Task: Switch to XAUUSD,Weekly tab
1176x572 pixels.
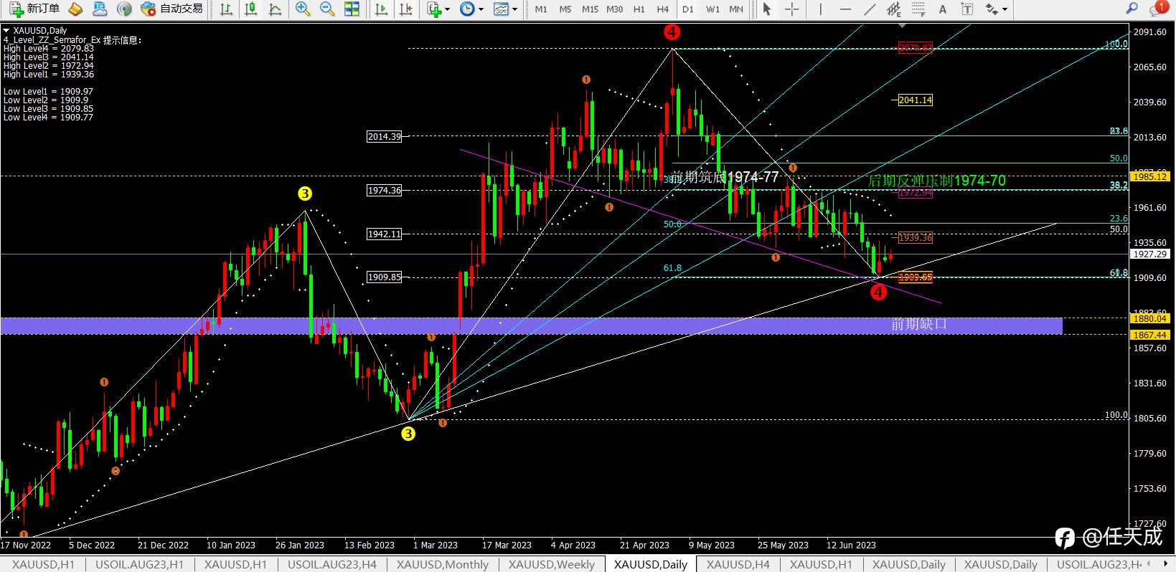Action: (x=552, y=565)
